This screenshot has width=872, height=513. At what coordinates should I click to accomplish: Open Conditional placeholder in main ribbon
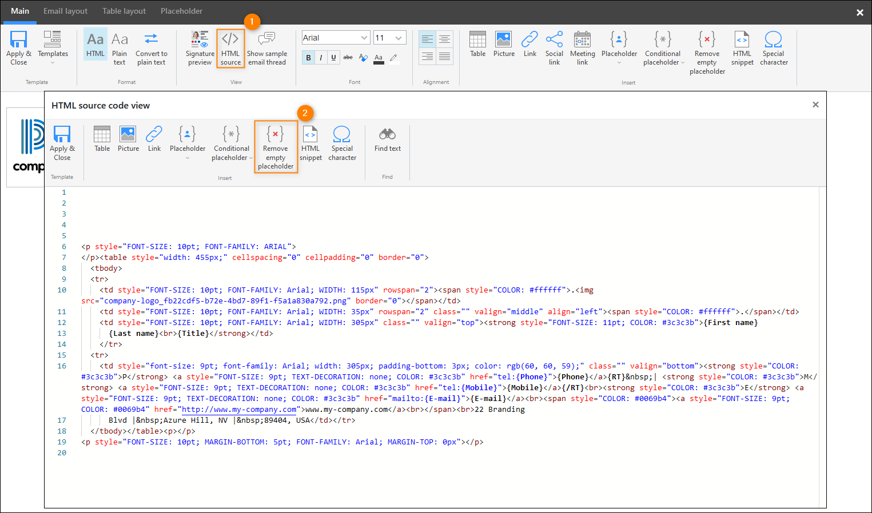click(663, 49)
